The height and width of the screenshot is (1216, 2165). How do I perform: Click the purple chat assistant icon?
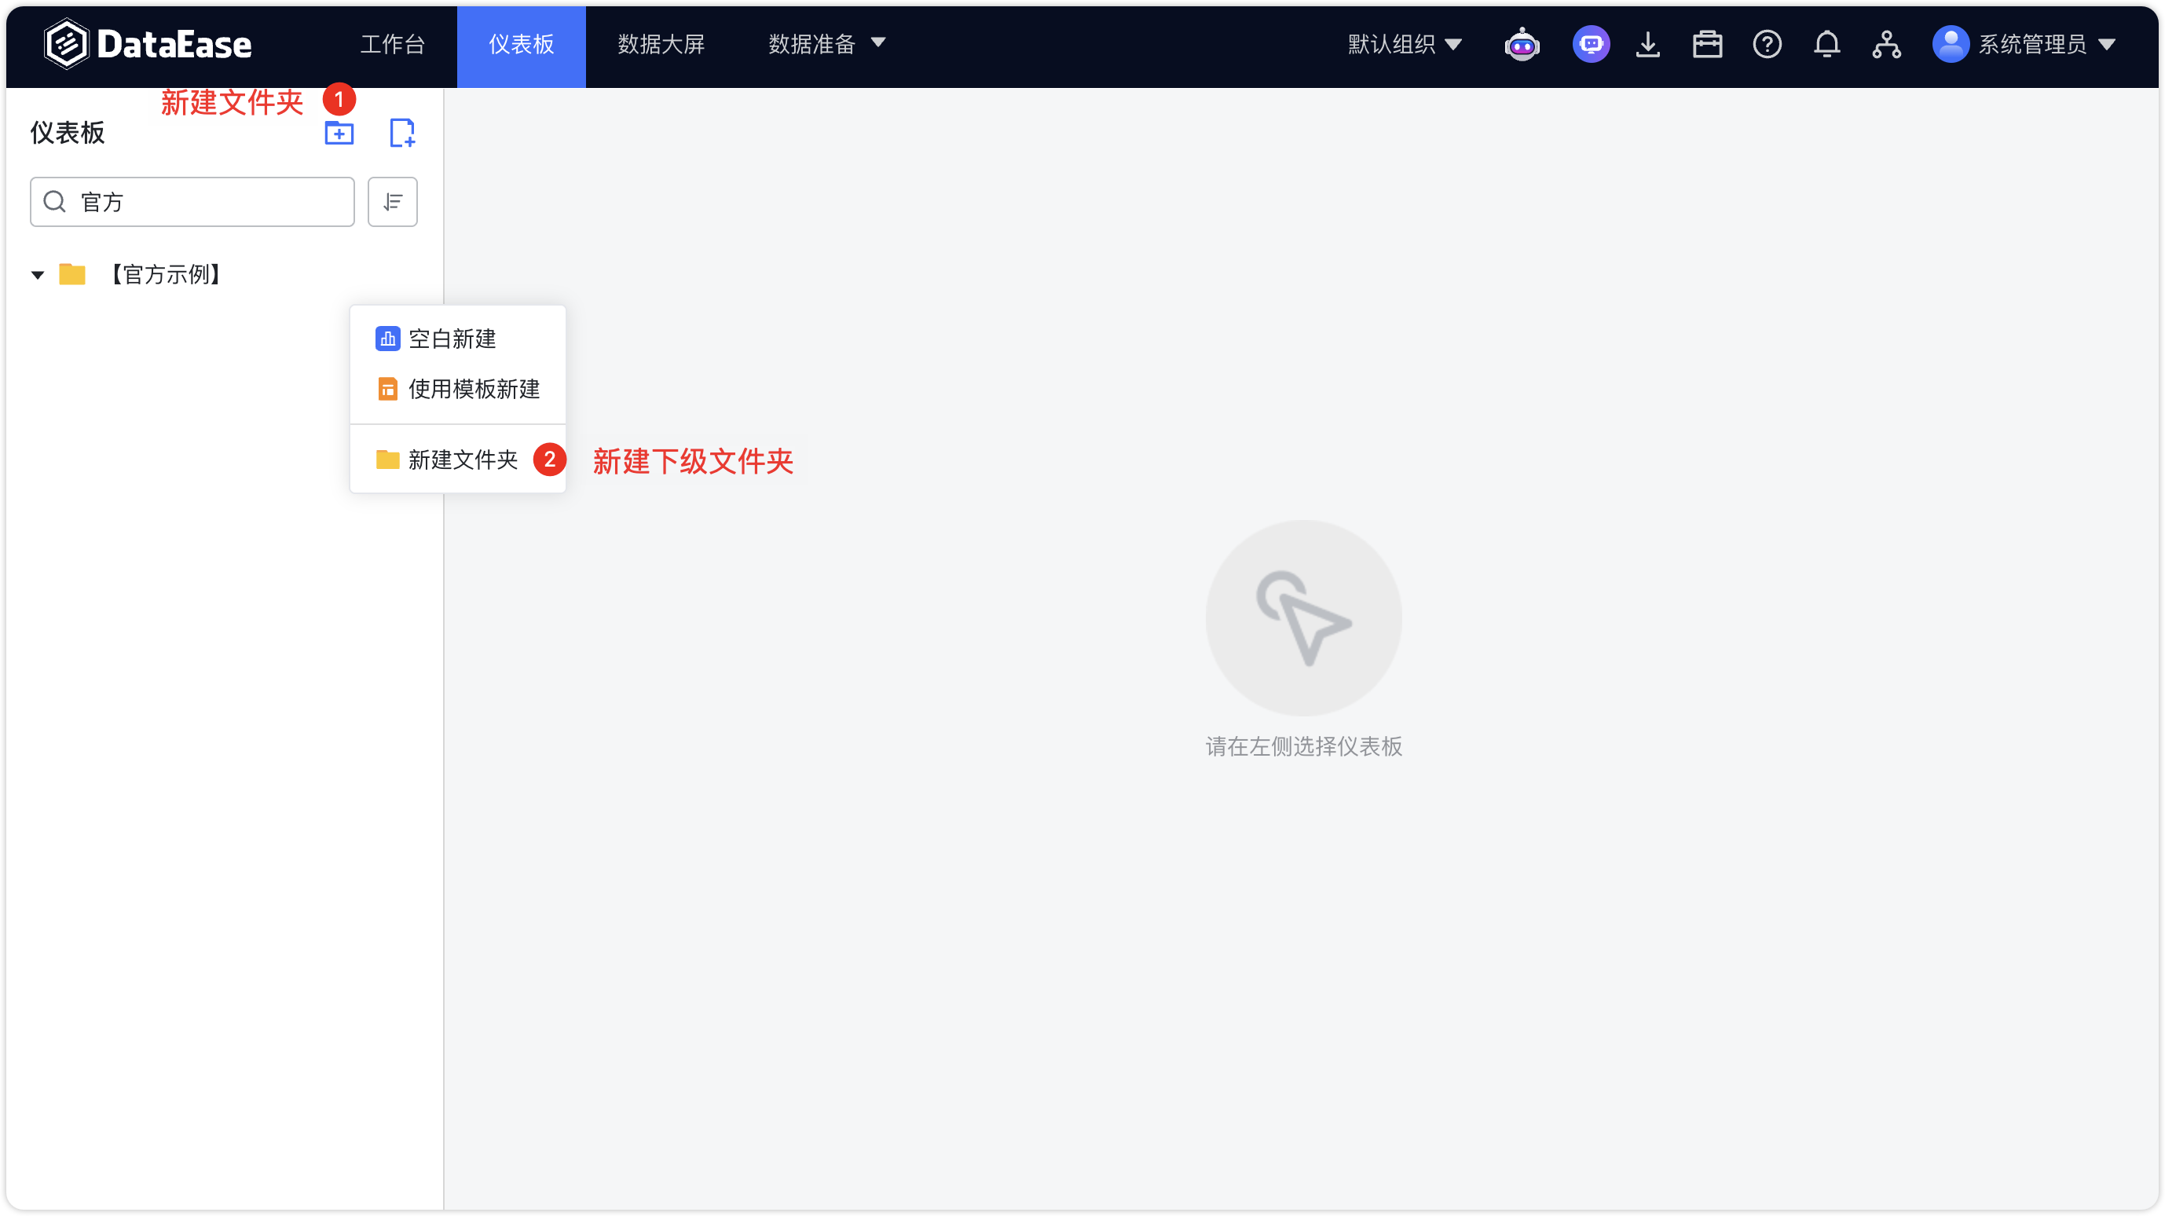tap(1591, 44)
